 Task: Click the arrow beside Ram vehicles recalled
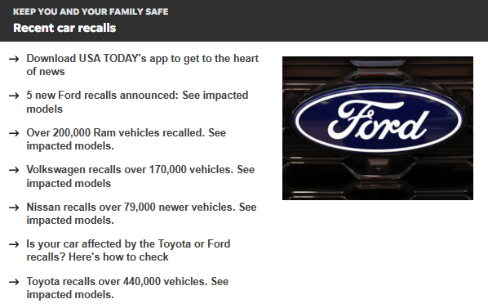coord(14,133)
